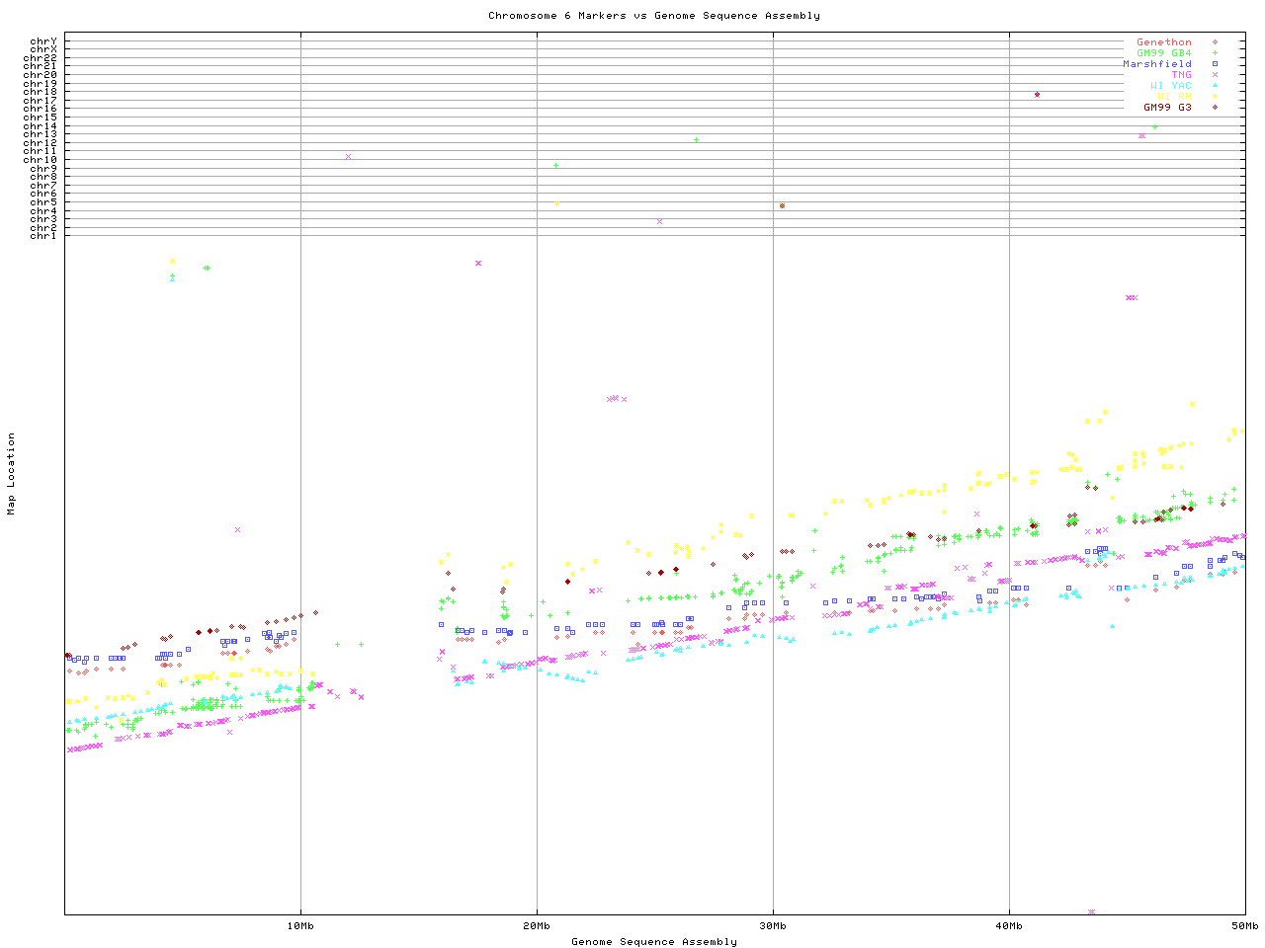Viewport: 1265px width, 948px height.
Task: Click the chrY label on the y-axis
Action: [x=43, y=40]
